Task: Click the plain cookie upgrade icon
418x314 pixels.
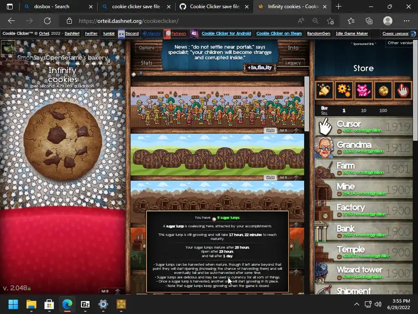Action: (x=383, y=90)
